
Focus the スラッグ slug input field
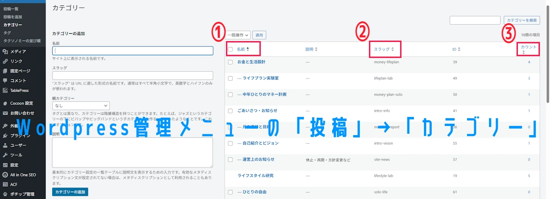133,76
